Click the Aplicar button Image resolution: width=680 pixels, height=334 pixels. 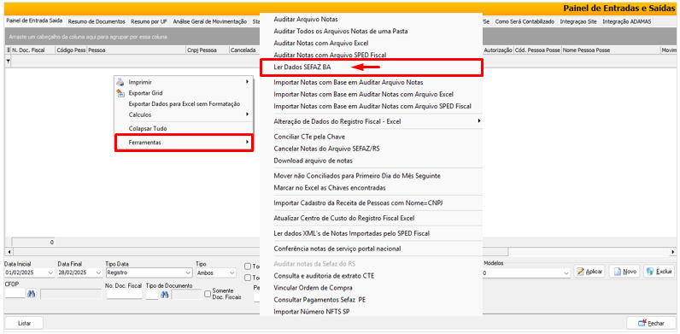coord(589,272)
